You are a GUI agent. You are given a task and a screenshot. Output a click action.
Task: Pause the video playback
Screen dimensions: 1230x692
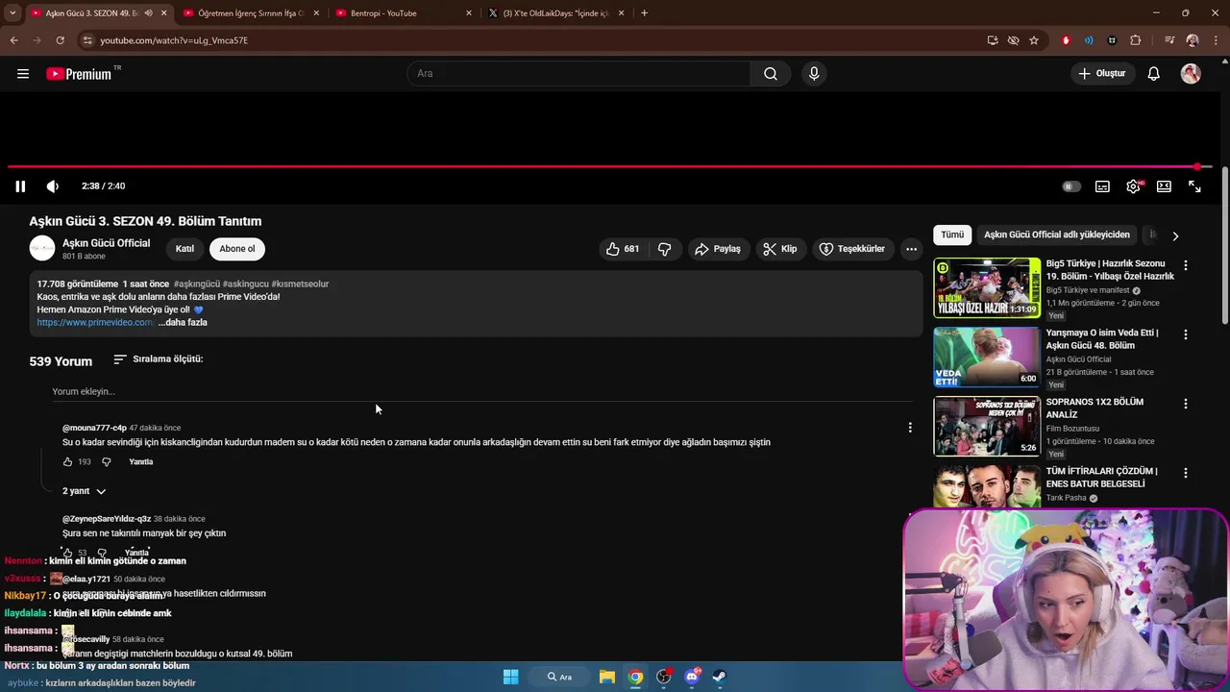point(20,186)
